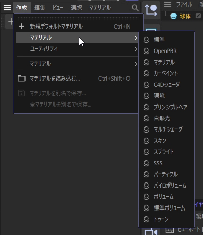Select 標準 material from submenu
203x235 pixels.
pos(167,40)
